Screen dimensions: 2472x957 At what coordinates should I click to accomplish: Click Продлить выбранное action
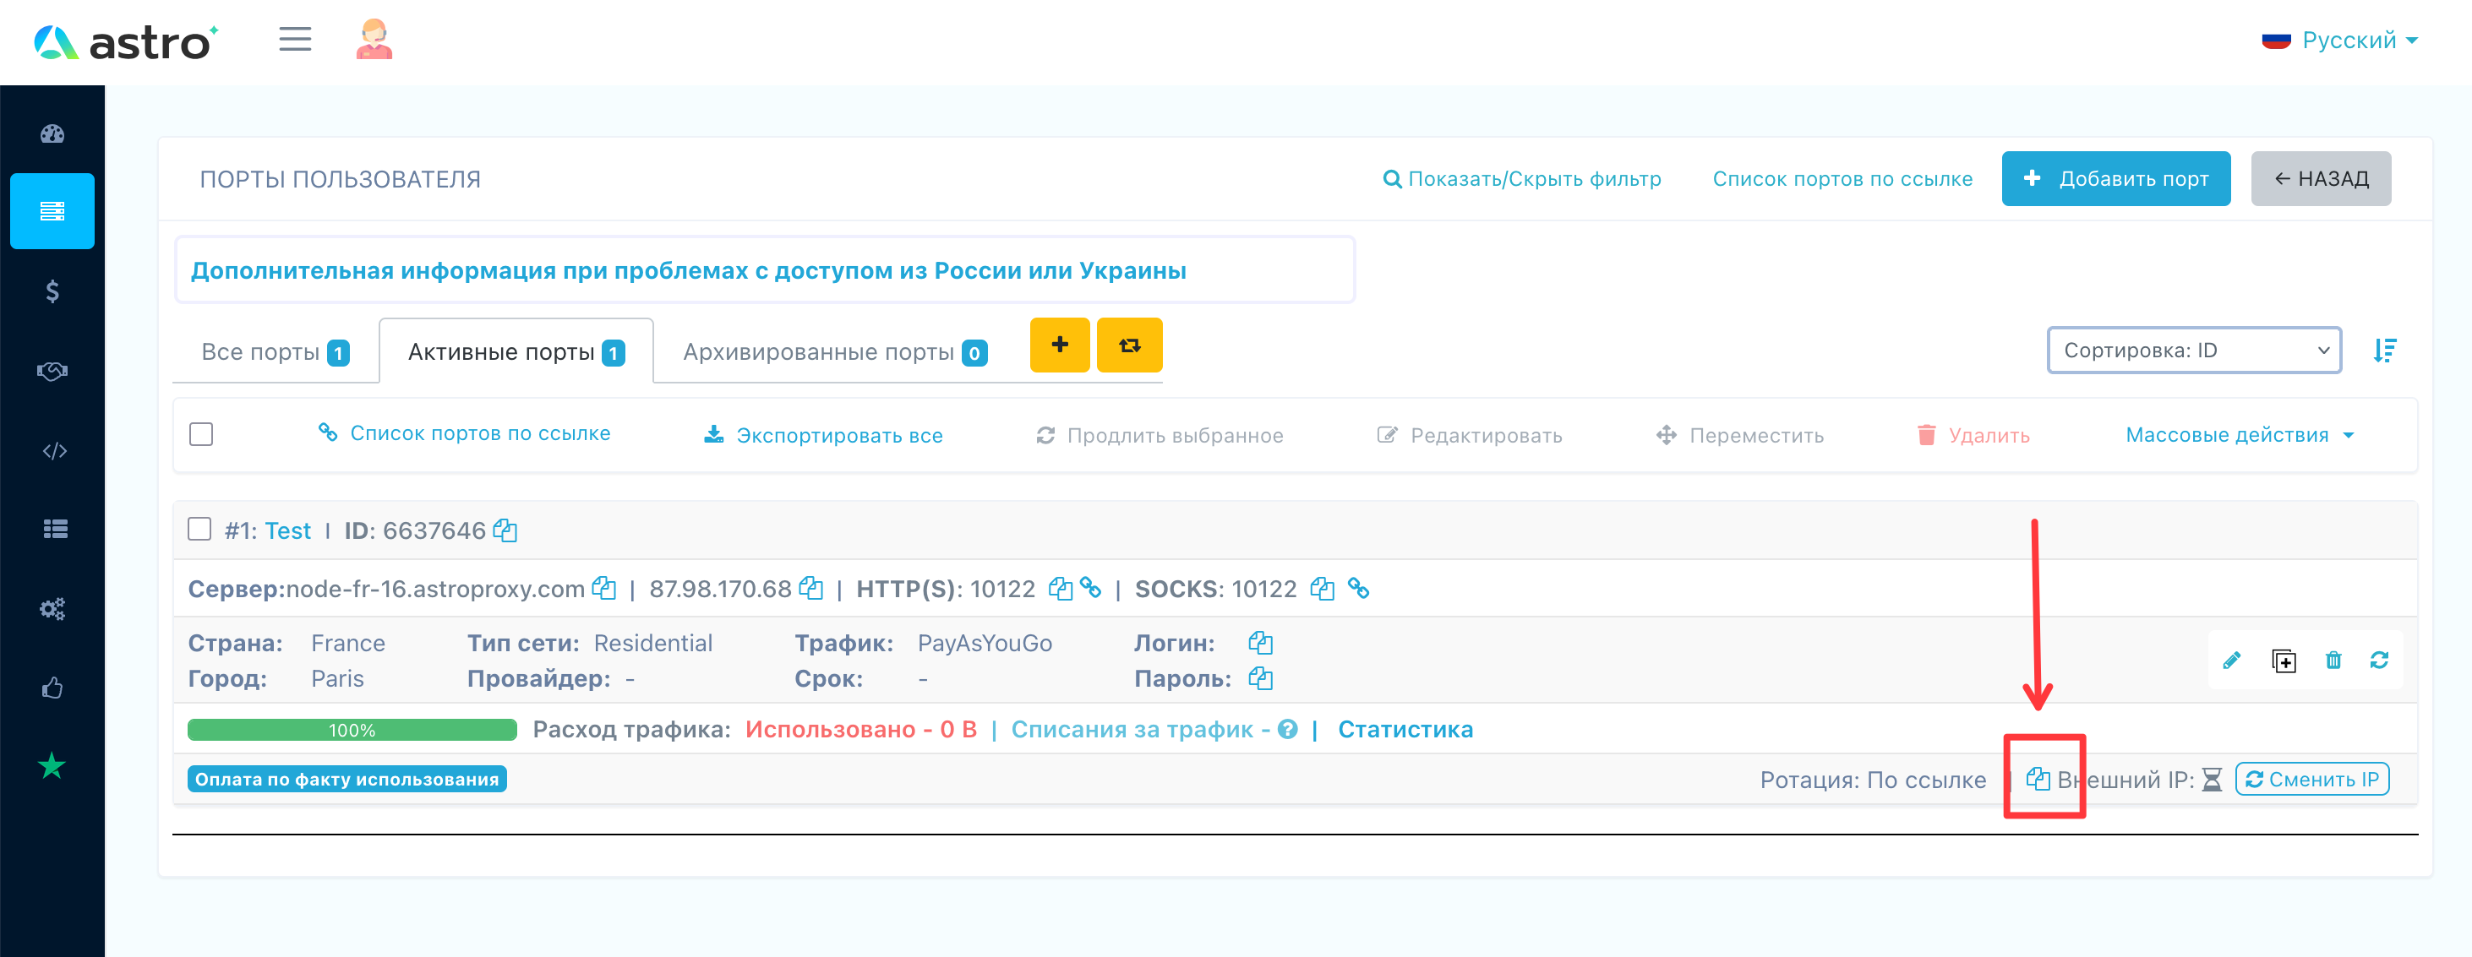coord(1160,434)
